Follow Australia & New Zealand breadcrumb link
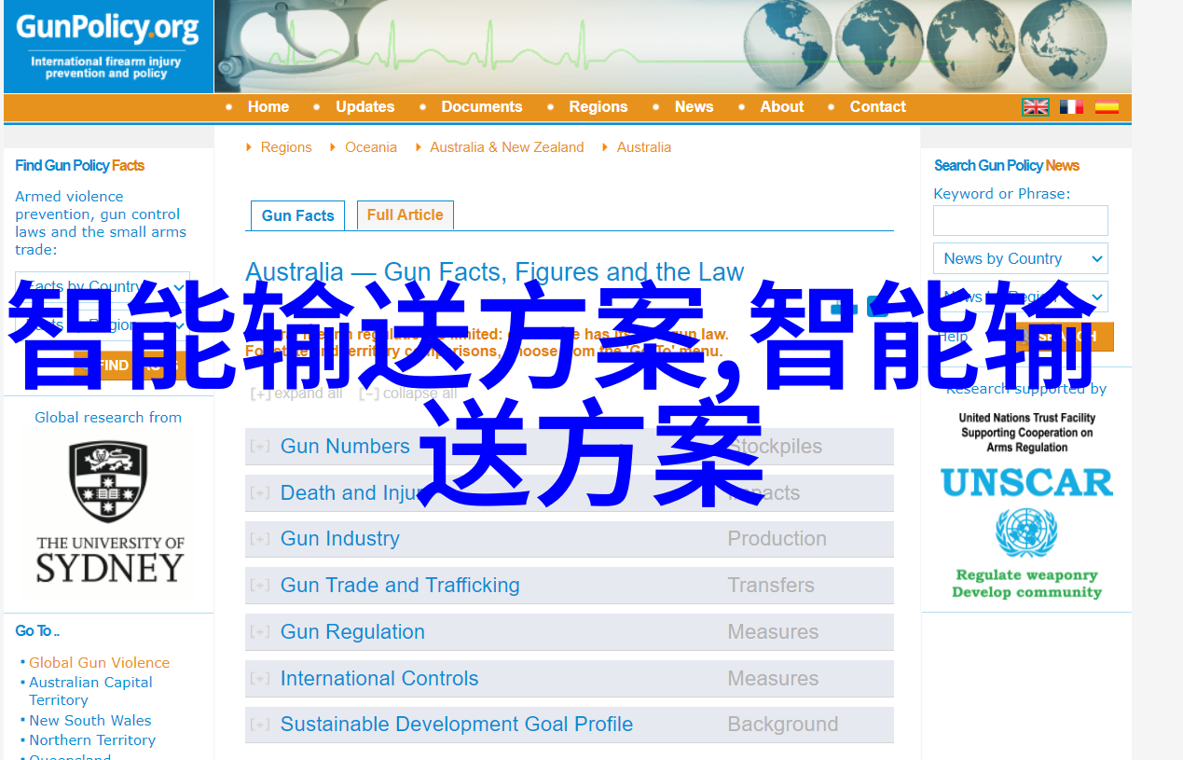The width and height of the screenshot is (1183, 760). click(507, 147)
